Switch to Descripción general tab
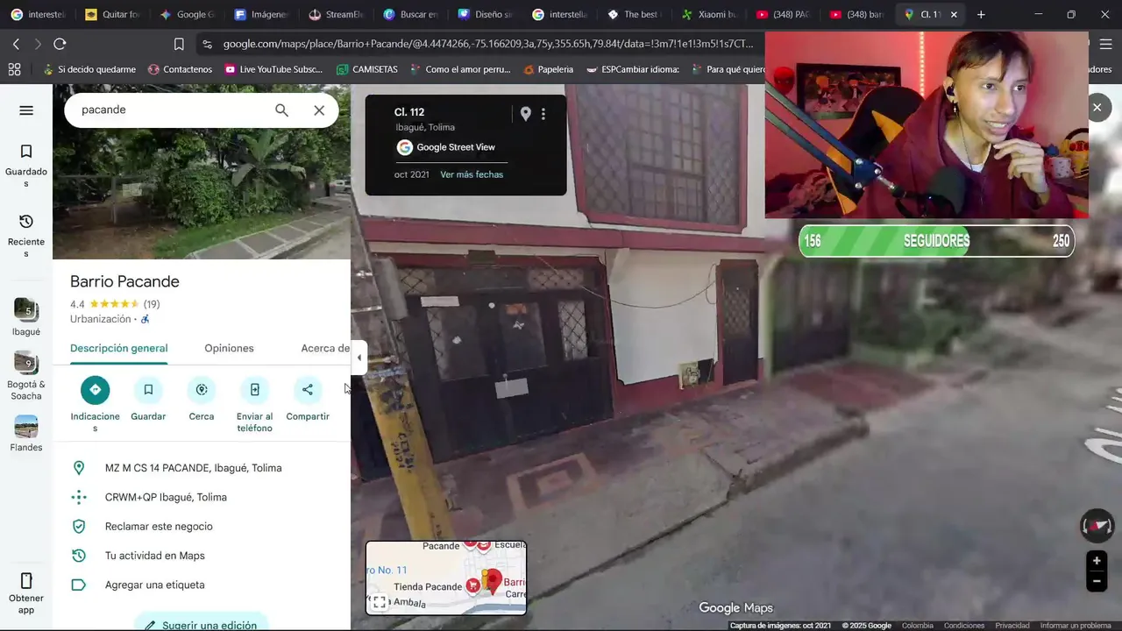Image resolution: width=1122 pixels, height=631 pixels. tap(118, 349)
